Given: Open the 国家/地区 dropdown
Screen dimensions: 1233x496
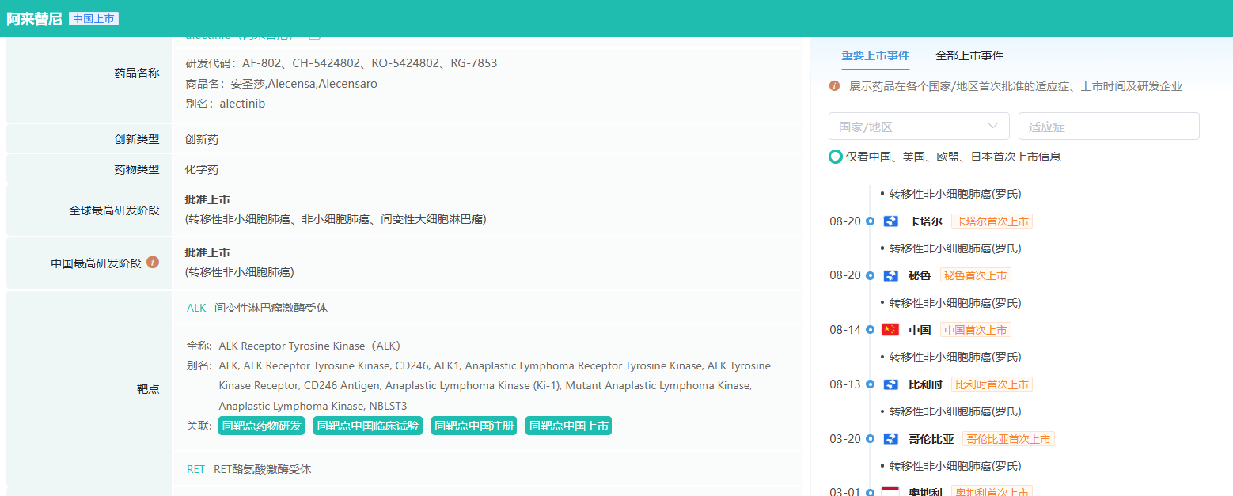Looking at the screenshot, I should point(919,127).
